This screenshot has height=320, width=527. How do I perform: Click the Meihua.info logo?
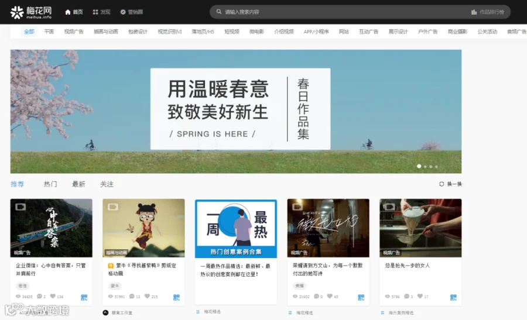(x=31, y=12)
